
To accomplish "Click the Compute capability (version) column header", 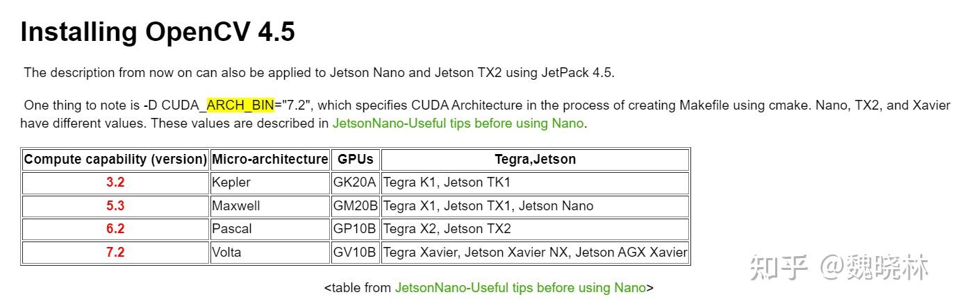I will pos(115,159).
